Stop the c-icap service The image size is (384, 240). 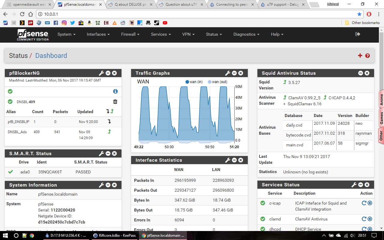(370, 203)
